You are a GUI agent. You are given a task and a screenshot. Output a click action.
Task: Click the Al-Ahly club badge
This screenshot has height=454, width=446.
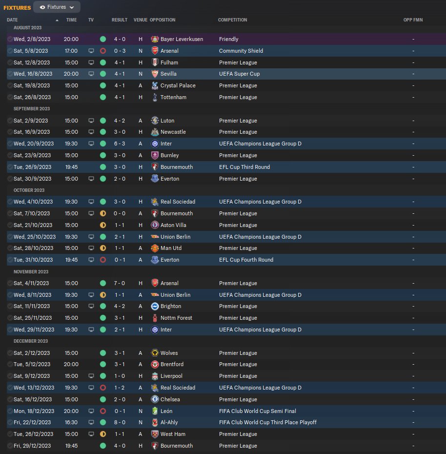tap(155, 422)
